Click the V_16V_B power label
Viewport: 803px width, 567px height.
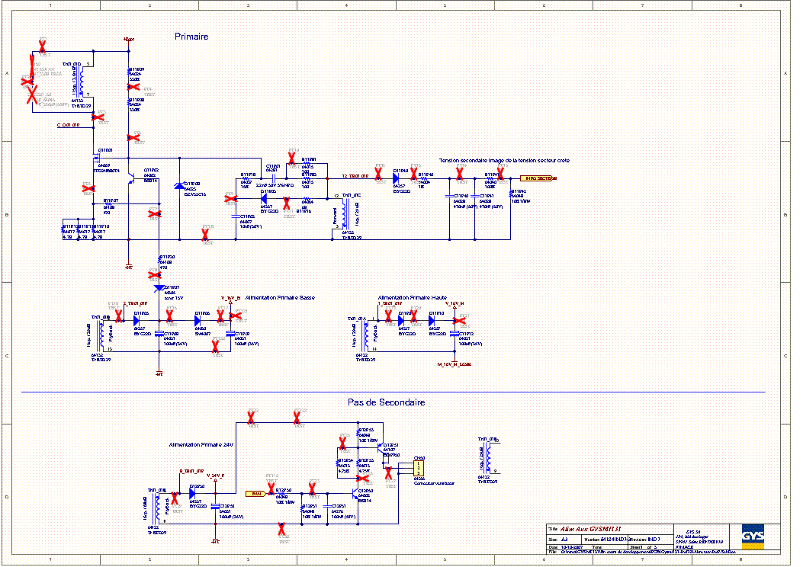(x=230, y=298)
